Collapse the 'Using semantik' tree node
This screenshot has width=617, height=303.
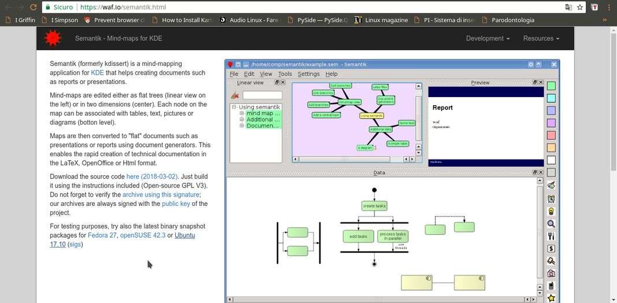tap(234, 107)
